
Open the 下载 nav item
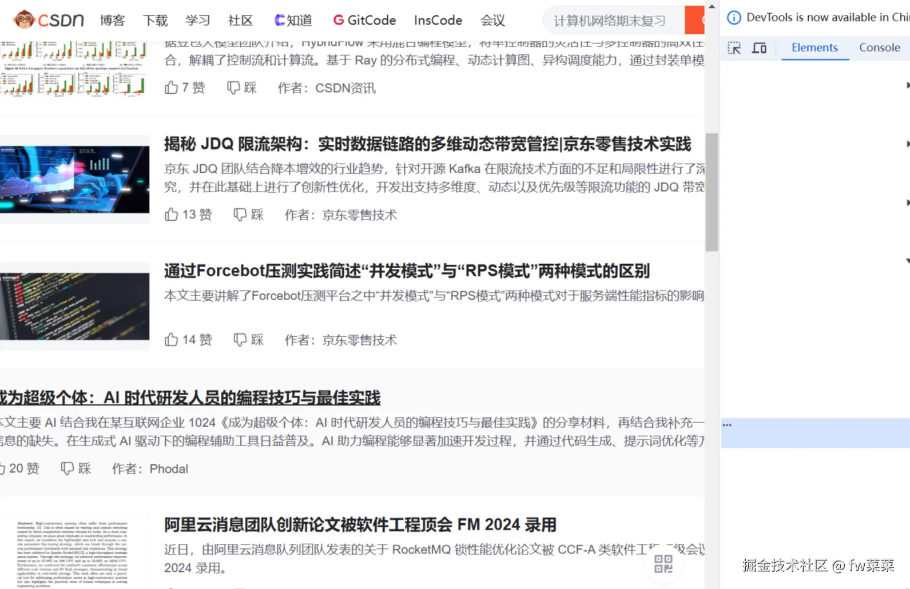pyautogui.click(x=155, y=21)
